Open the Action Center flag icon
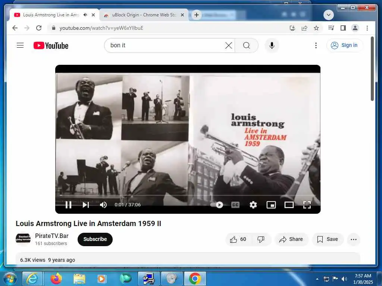This screenshot has height=286, width=382. tap(335, 279)
